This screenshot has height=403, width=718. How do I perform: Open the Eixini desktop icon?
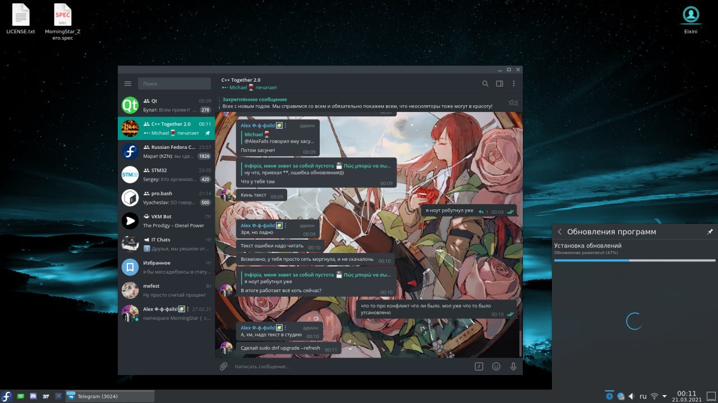pyautogui.click(x=691, y=20)
